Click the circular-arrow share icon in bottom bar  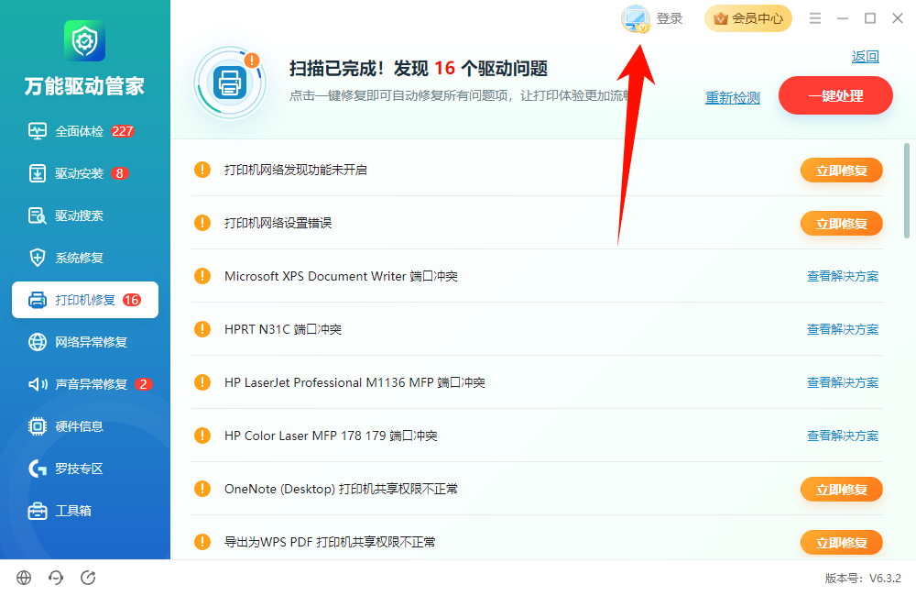[88, 578]
